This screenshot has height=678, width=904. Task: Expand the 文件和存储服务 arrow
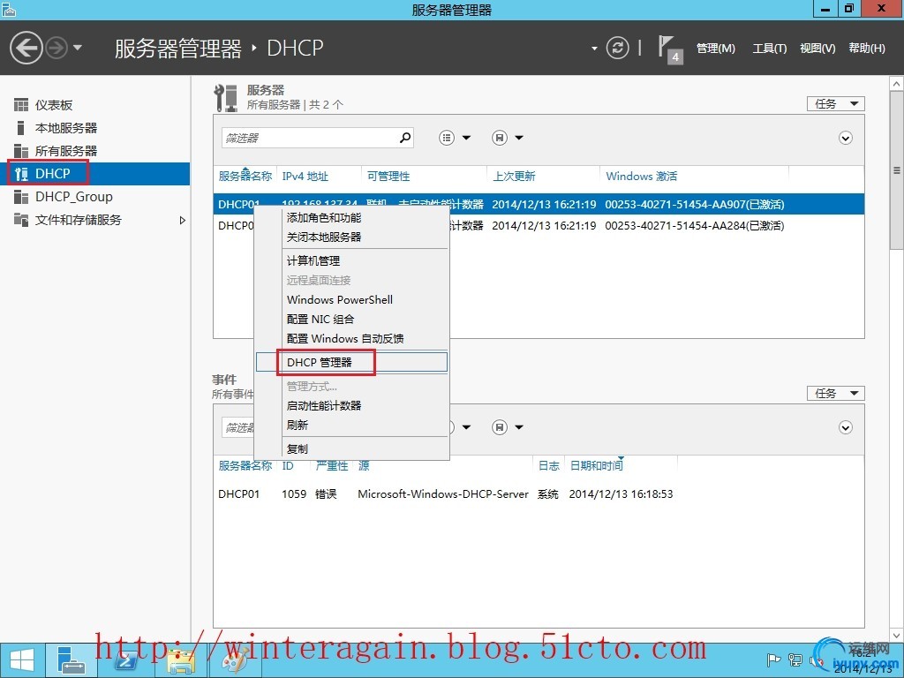pos(182,220)
